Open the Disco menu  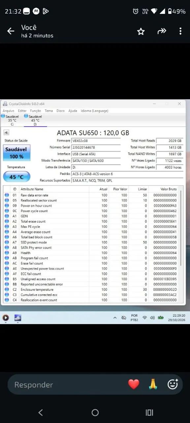click(x=61, y=111)
